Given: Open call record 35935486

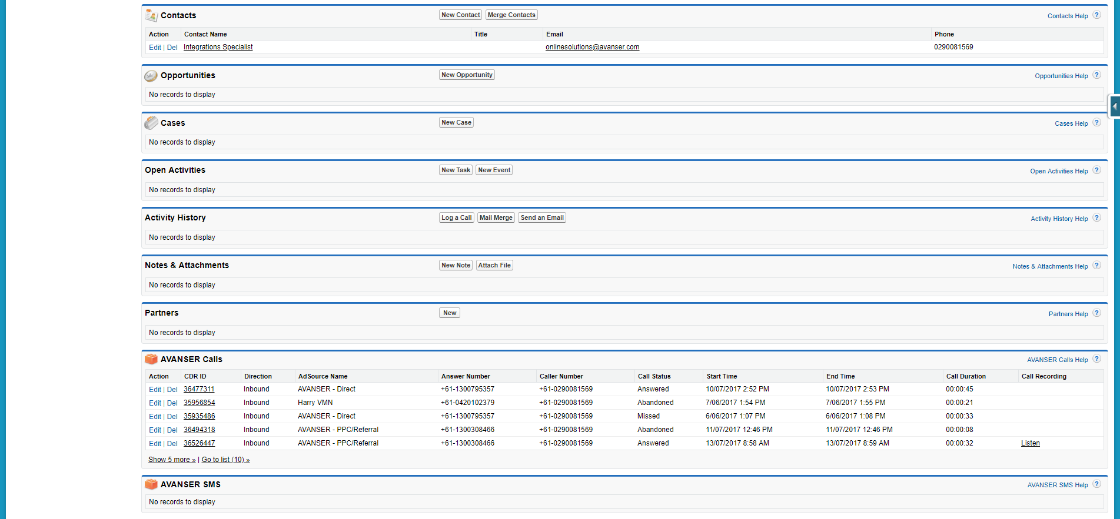Looking at the screenshot, I should pyautogui.click(x=200, y=416).
